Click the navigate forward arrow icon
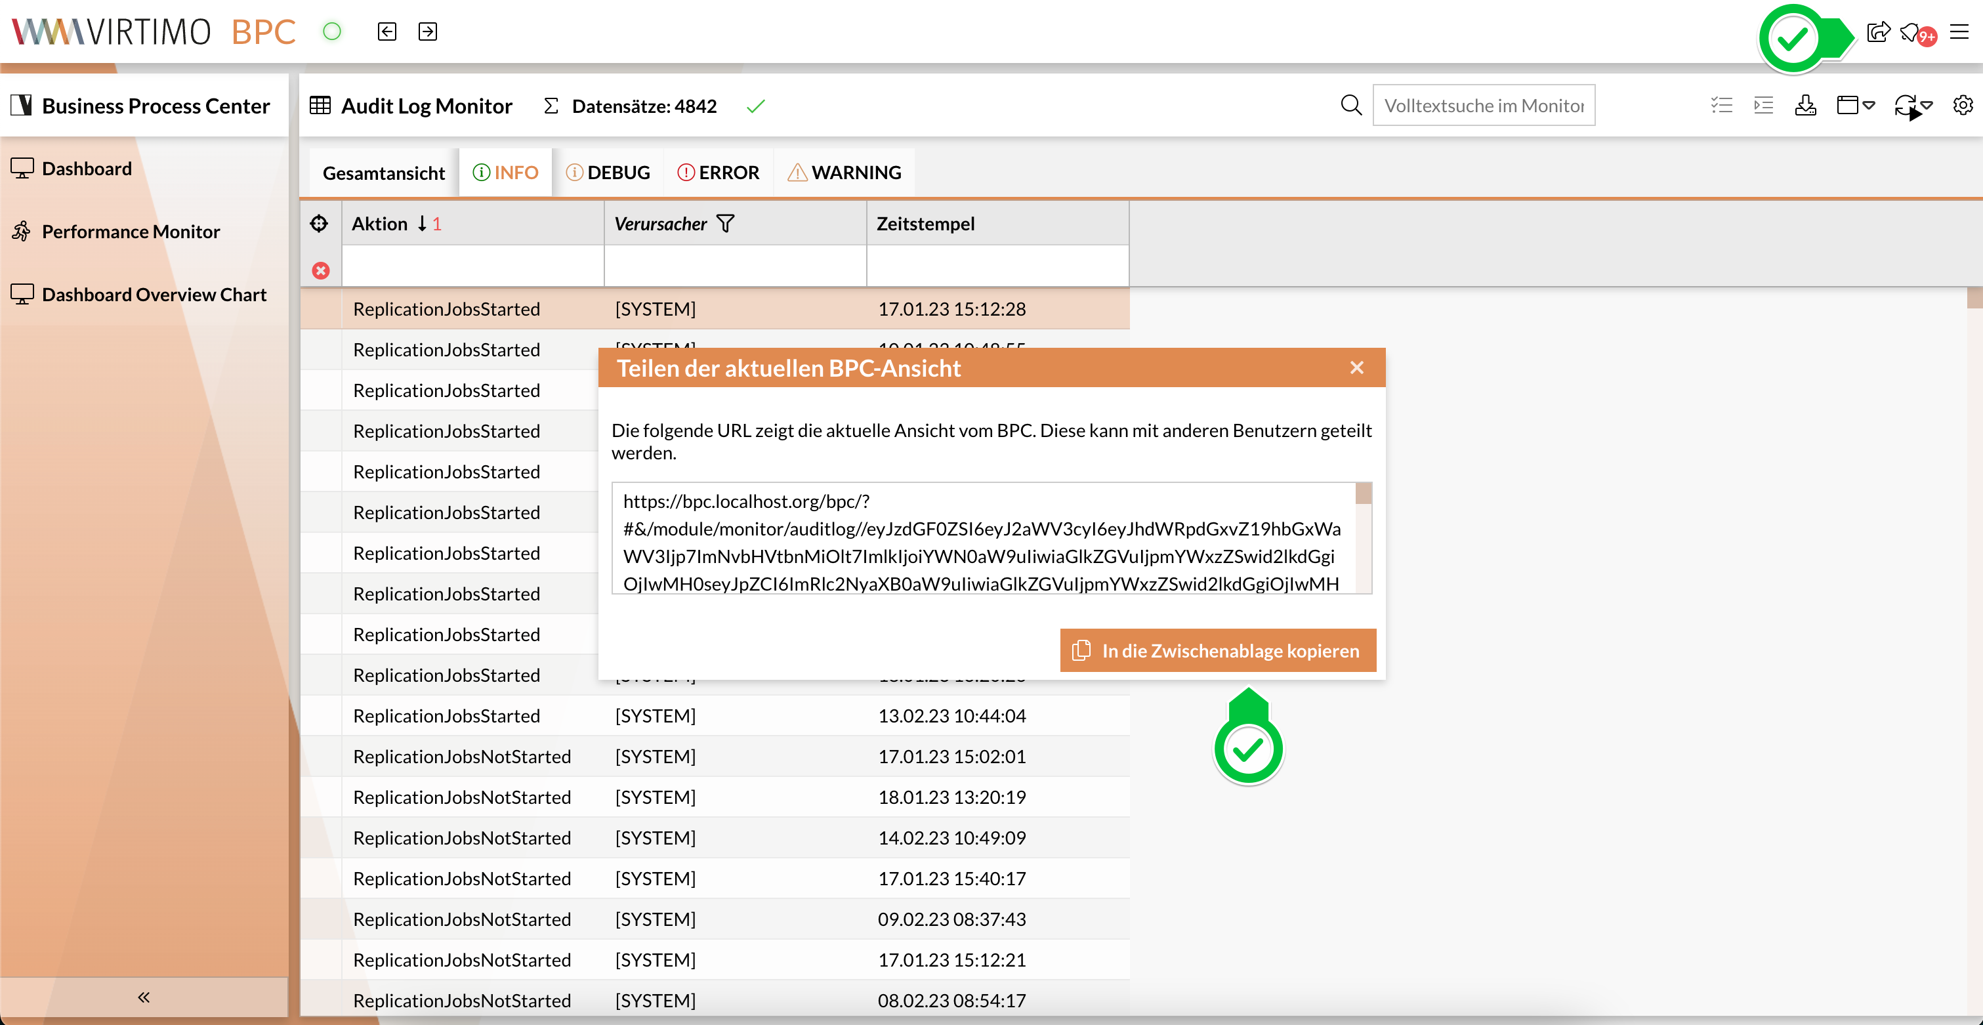The width and height of the screenshot is (1983, 1025). 427,31
